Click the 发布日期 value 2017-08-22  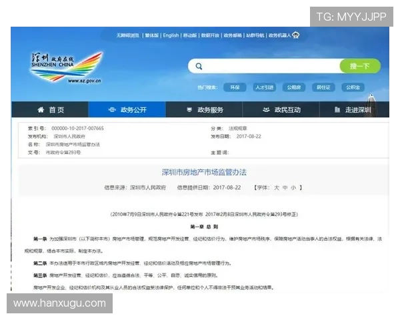[249, 137]
